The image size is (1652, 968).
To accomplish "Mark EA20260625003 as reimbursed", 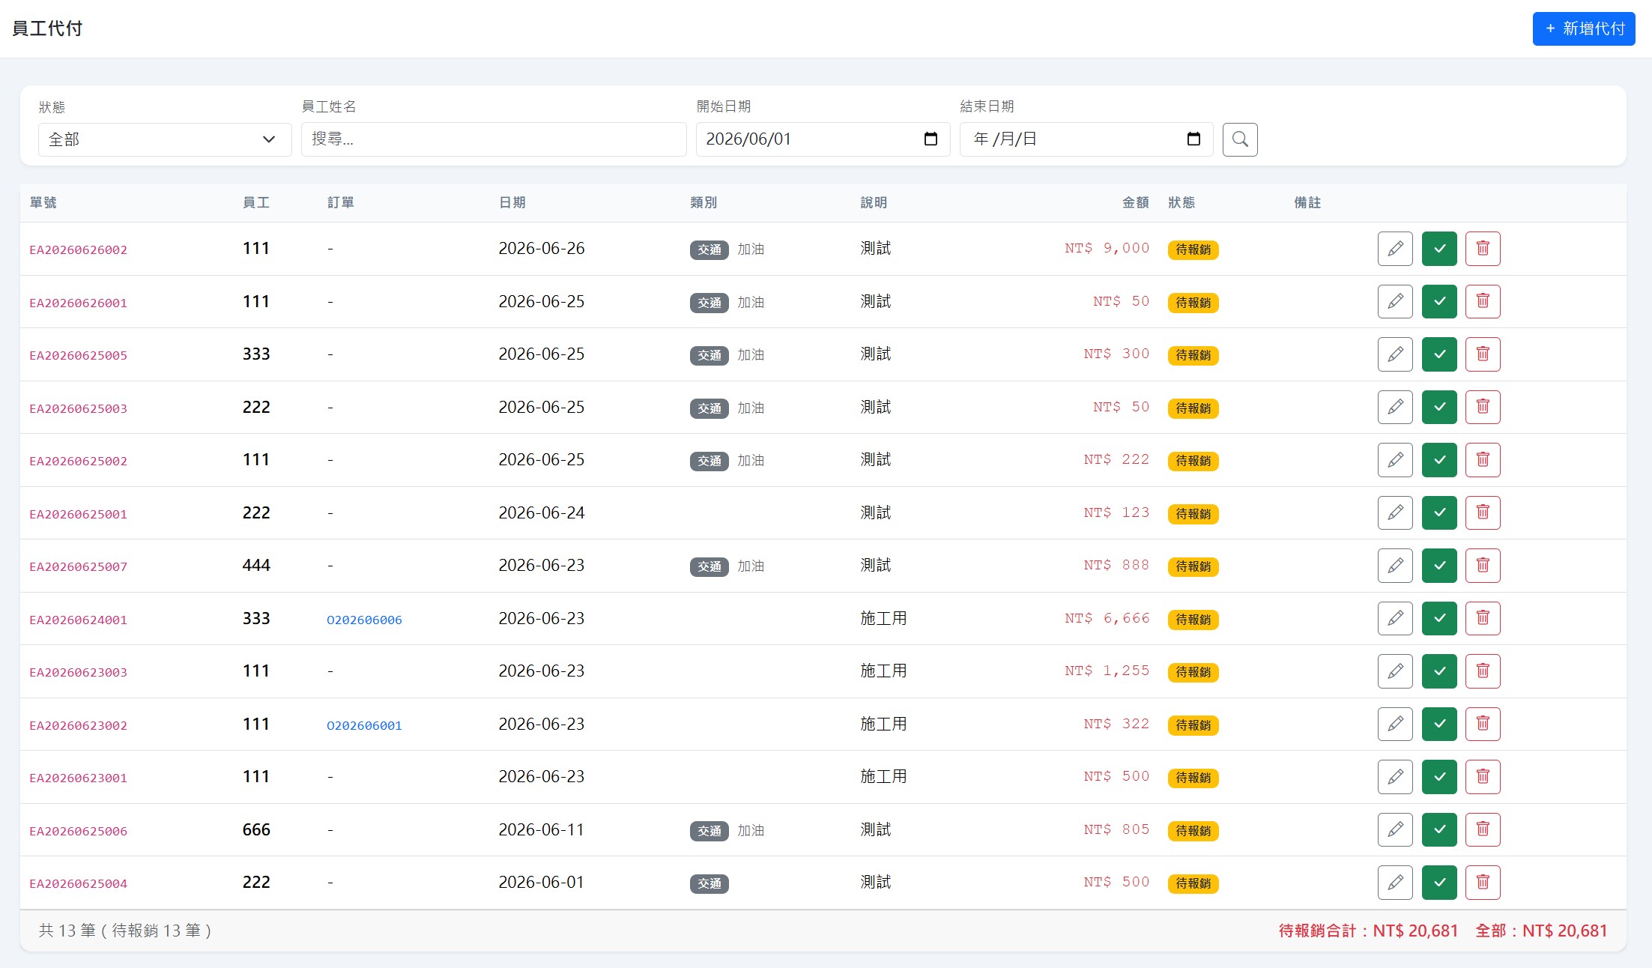I will point(1439,407).
